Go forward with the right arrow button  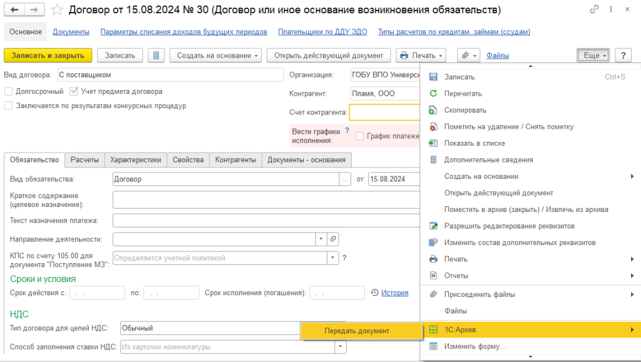point(34,10)
